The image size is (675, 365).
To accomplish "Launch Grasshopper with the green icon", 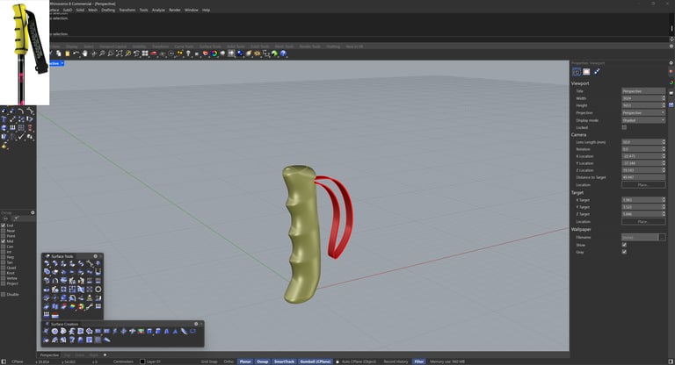I will click(274, 54).
